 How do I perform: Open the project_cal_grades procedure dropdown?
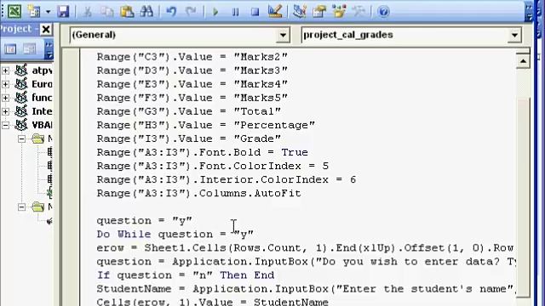514,35
